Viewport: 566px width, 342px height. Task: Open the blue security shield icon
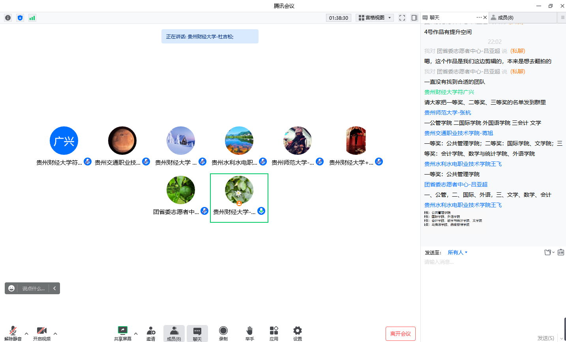[20, 18]
